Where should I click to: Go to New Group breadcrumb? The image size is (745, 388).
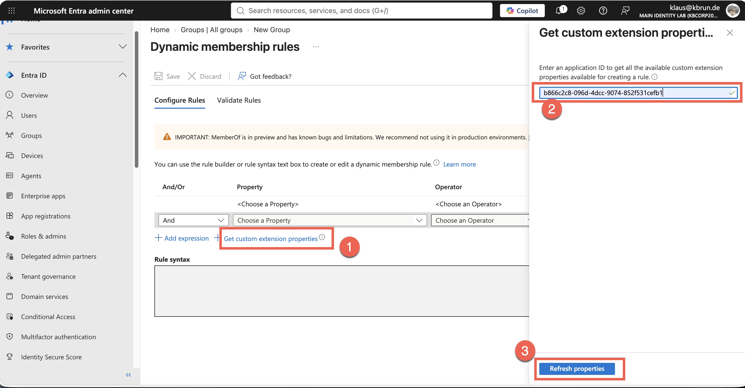[272, 30]
